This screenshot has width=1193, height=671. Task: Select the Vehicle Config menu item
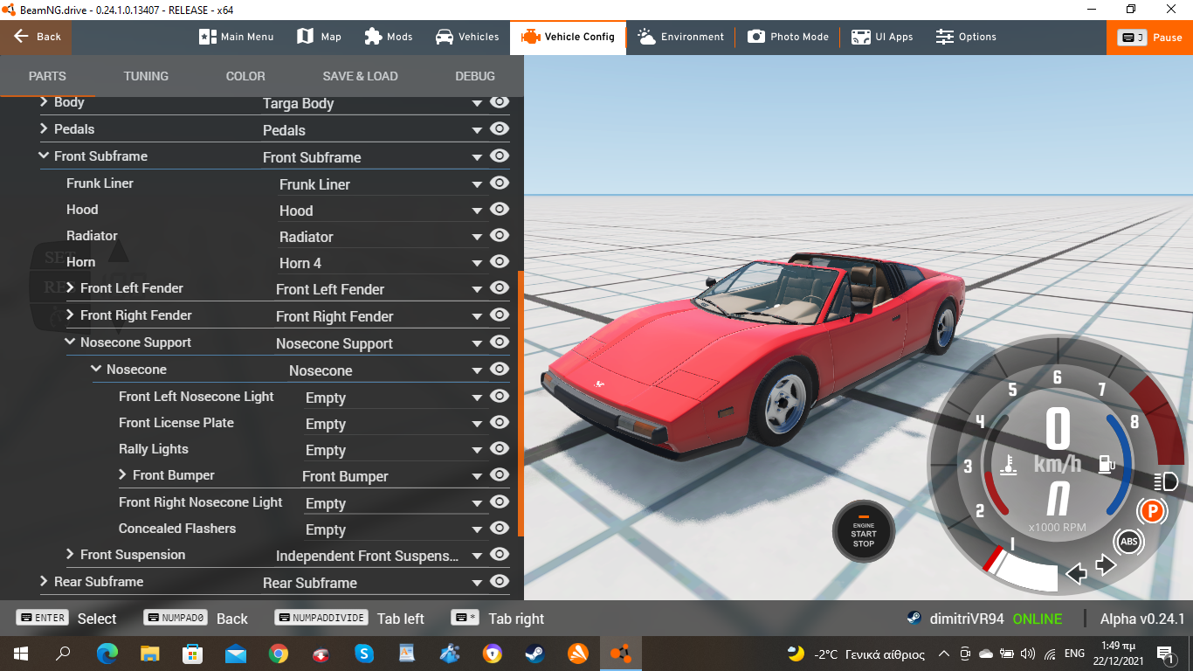pyautogui.click(x=568, y=37)
